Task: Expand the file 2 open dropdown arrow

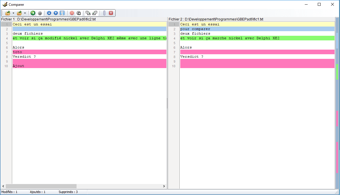Action: [25, 13]
